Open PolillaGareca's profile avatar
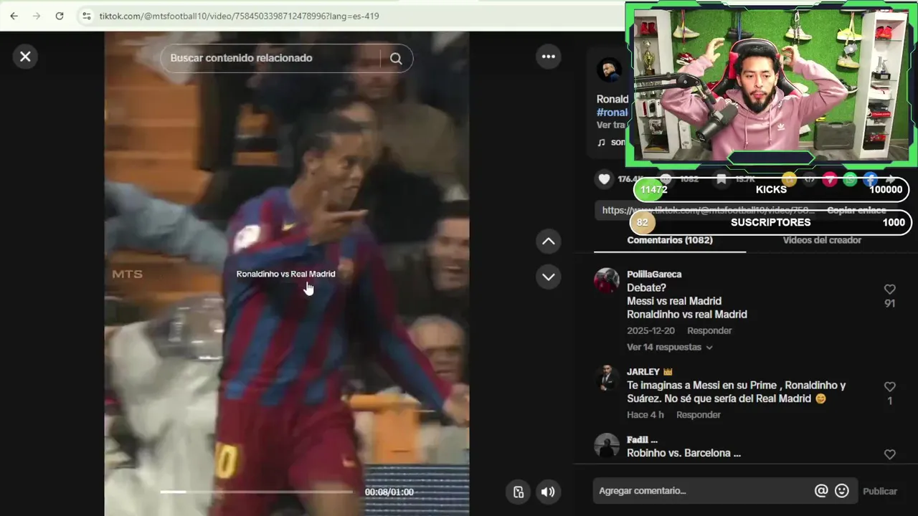 607,280
